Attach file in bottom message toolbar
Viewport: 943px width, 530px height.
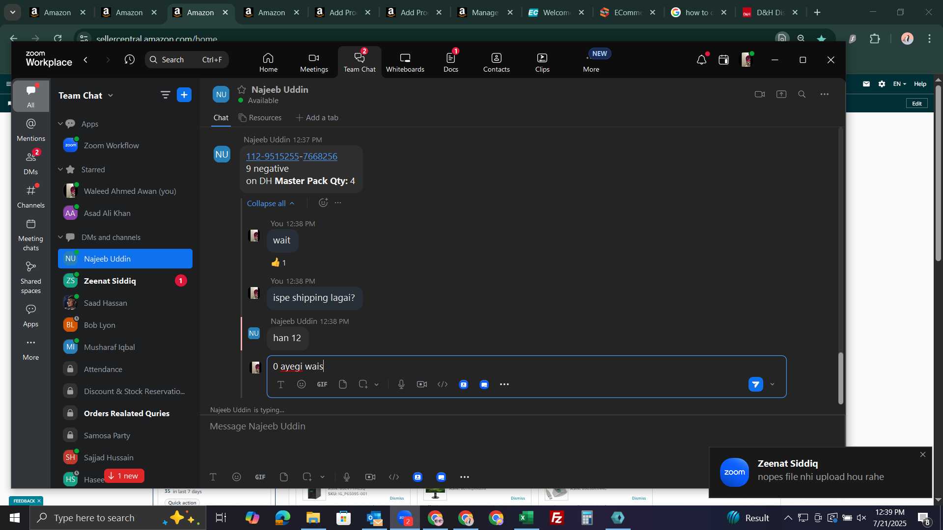(x=284, y=477)
